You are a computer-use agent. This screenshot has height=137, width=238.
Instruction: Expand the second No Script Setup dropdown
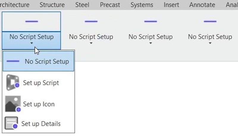(x=91, y=44)
